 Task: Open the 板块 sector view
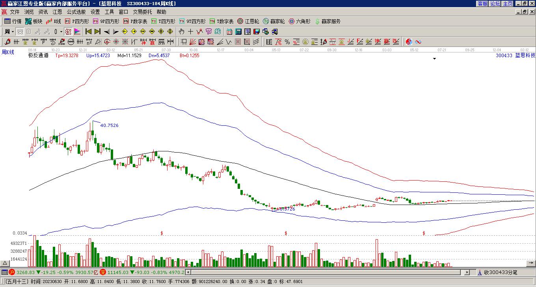pyautogui.click(x=33, y=21)
